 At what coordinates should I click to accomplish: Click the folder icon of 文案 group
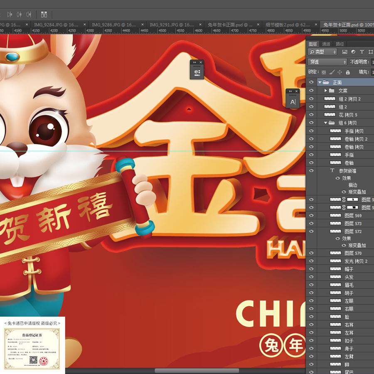(332, 91)
